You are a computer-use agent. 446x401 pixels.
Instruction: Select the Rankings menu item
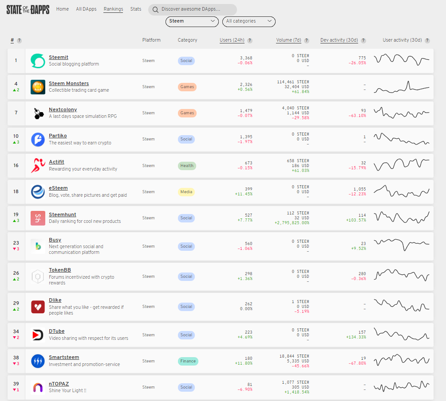(113, 9)
